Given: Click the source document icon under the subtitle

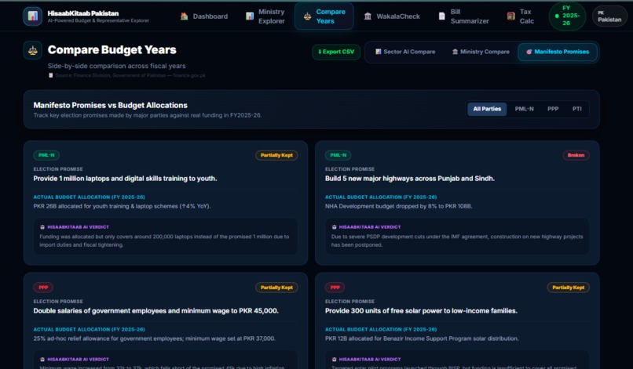Looking at the screenshot, I should tap(50, 75).
